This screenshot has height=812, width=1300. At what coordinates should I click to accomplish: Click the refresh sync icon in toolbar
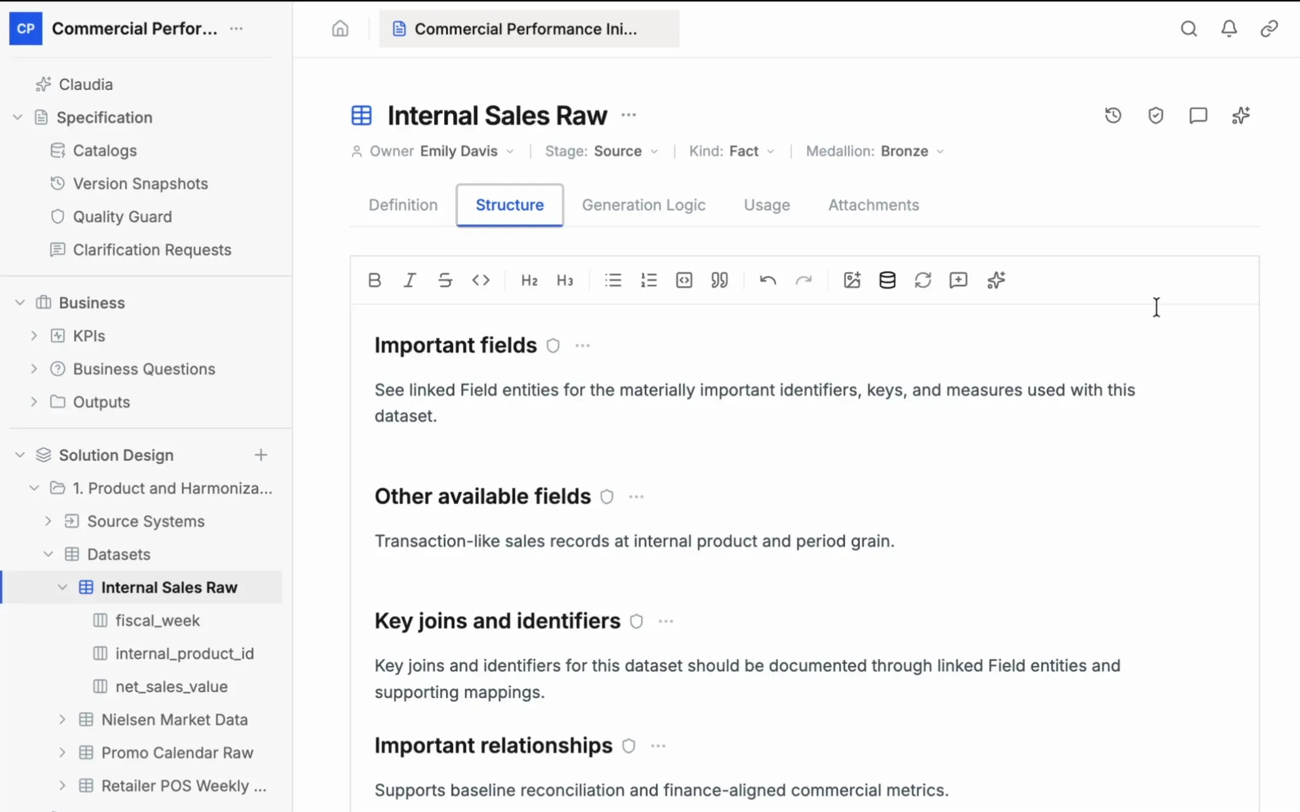[923, 280]
